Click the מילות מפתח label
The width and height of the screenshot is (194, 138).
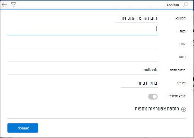[x=178, y=70]
